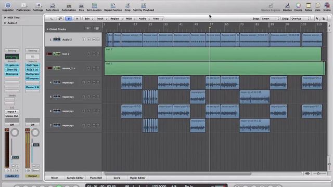Viewport: 333px width, 187px height.
Task: Open the Snap Smart dropdown
Action: [270, 19]
